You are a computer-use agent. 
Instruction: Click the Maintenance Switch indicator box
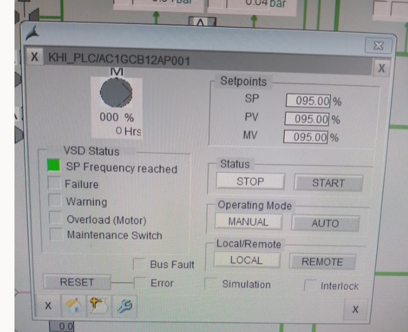coord(56,235)
